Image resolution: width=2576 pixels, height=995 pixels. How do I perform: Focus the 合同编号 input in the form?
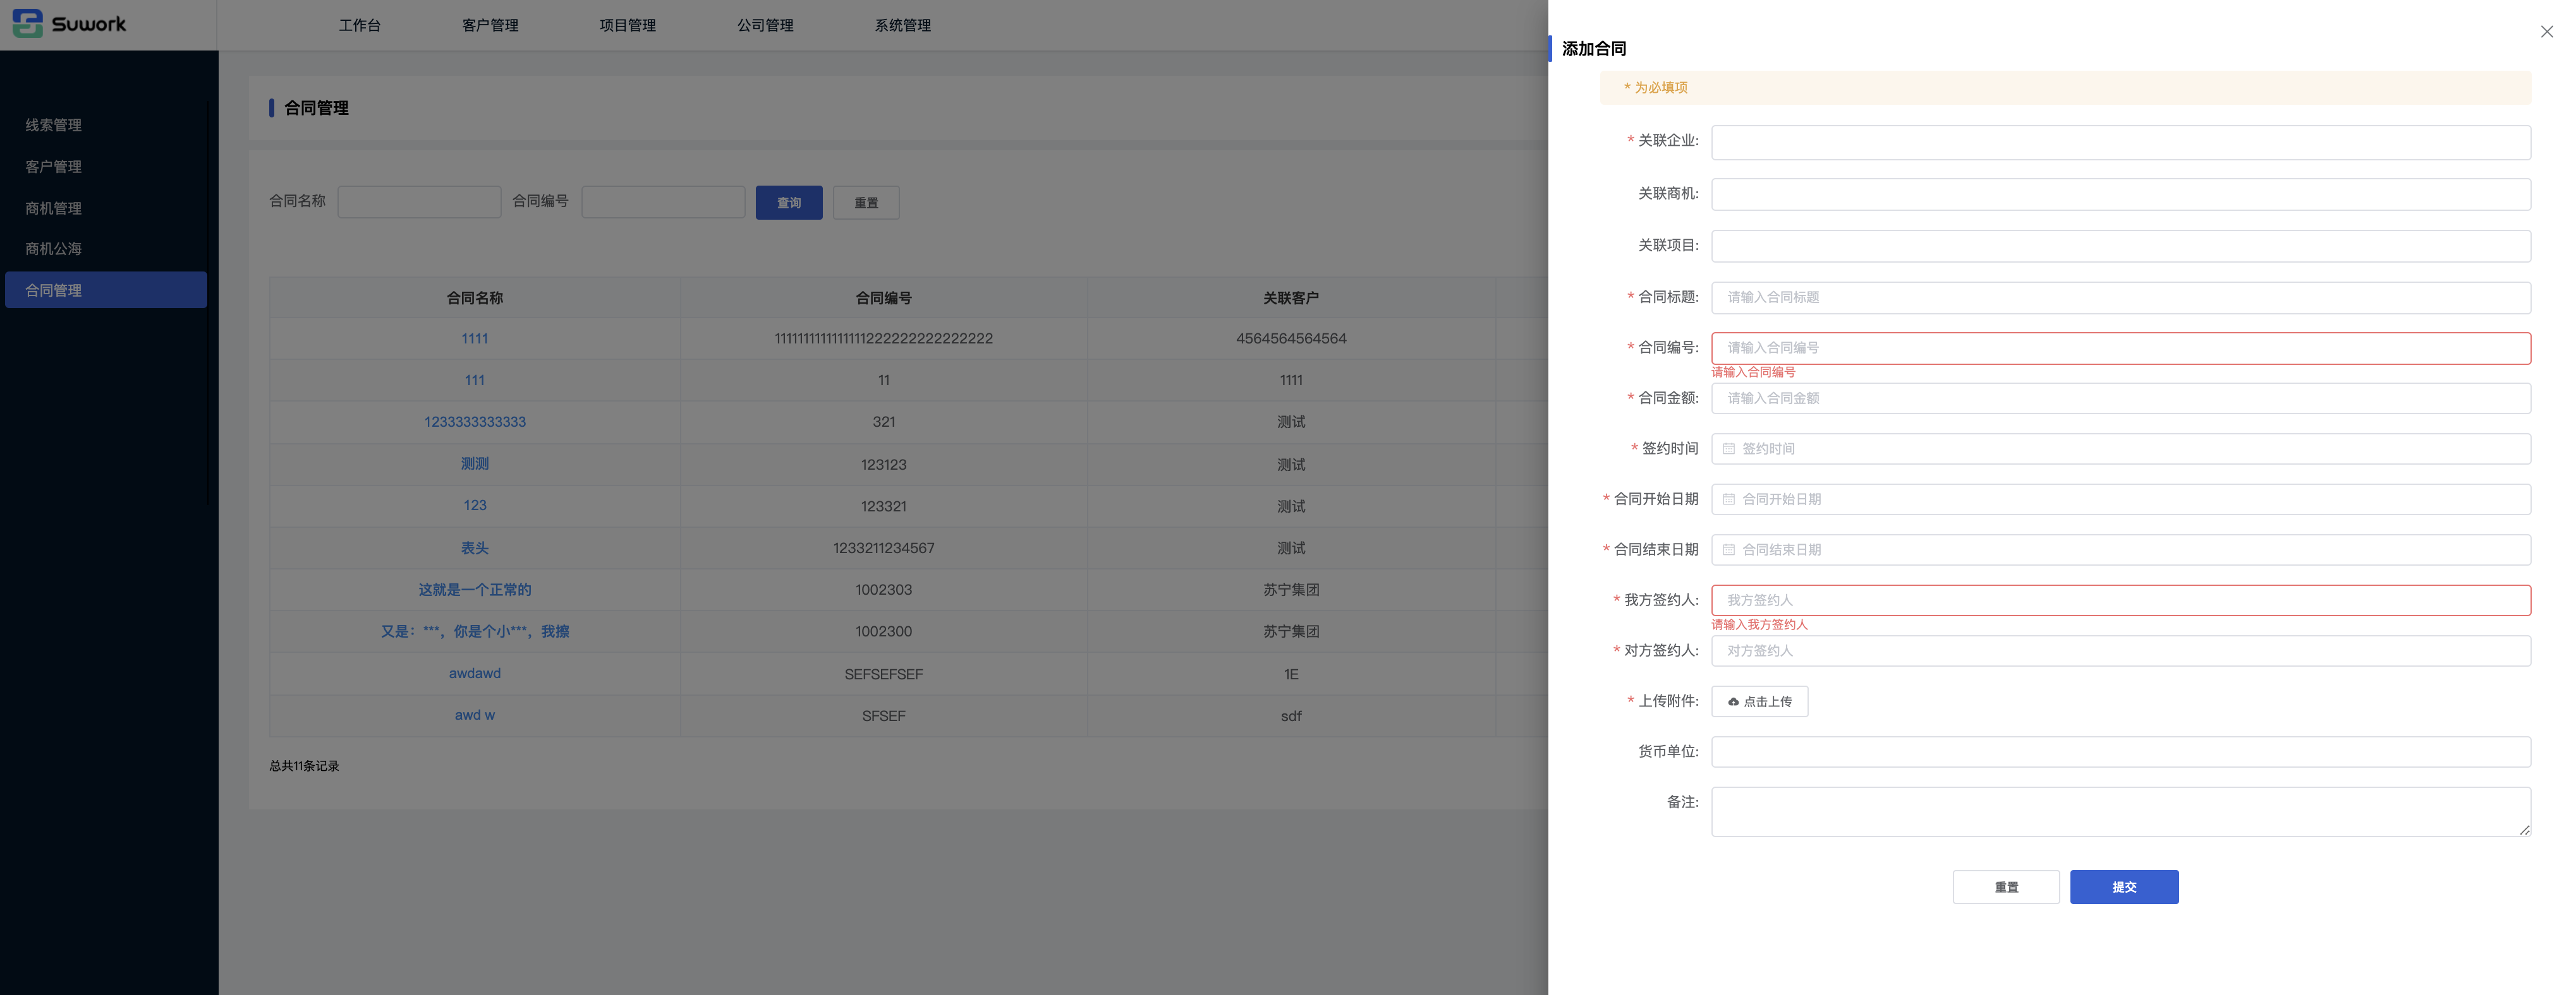pos(2120,348)
